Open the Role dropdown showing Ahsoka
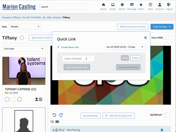This screenshot has height=132, width=176. click(x=25, y=27)
